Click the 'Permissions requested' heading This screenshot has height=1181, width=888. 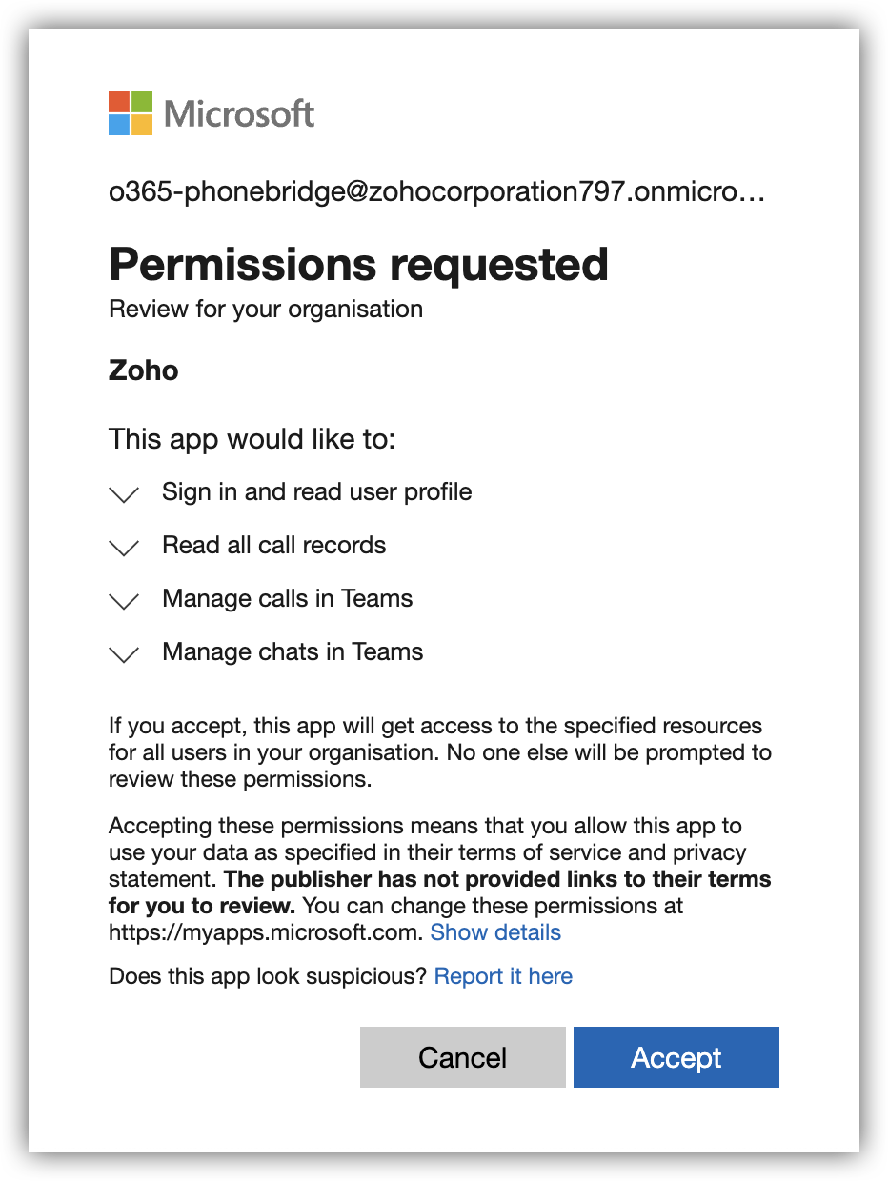pos(358,264)
